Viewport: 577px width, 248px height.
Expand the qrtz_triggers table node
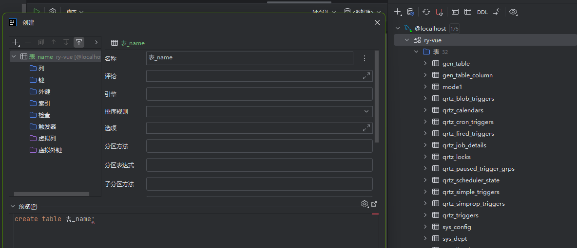425,215
